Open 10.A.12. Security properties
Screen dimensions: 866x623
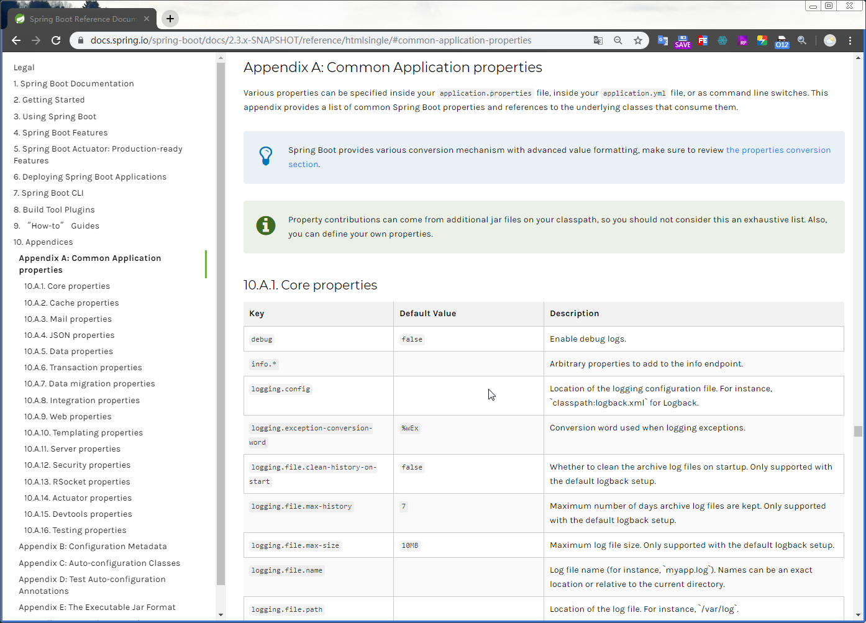coord(78,465)
